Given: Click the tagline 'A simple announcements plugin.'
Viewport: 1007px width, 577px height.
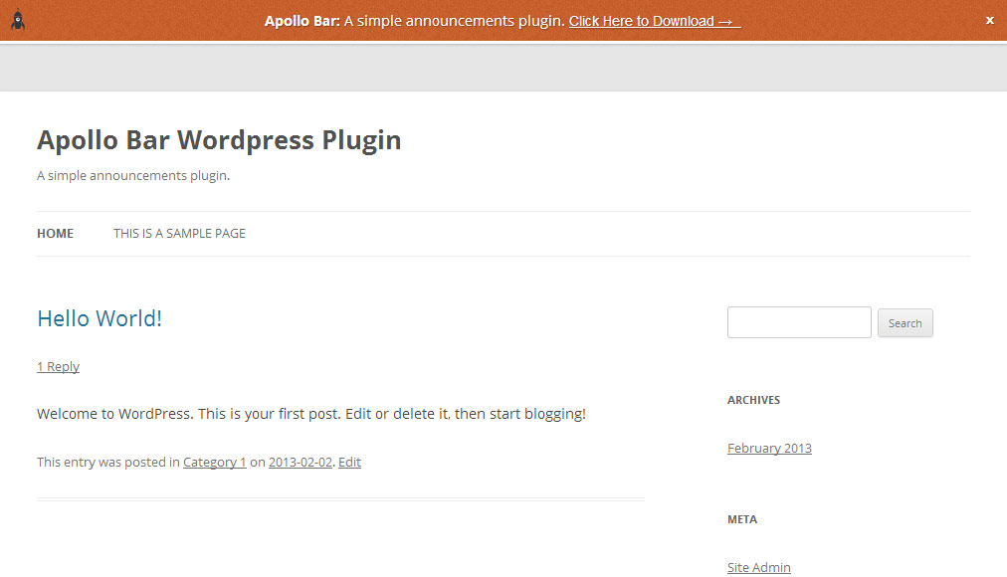Looking at the screenshot, I should click(x=133, y=176).
